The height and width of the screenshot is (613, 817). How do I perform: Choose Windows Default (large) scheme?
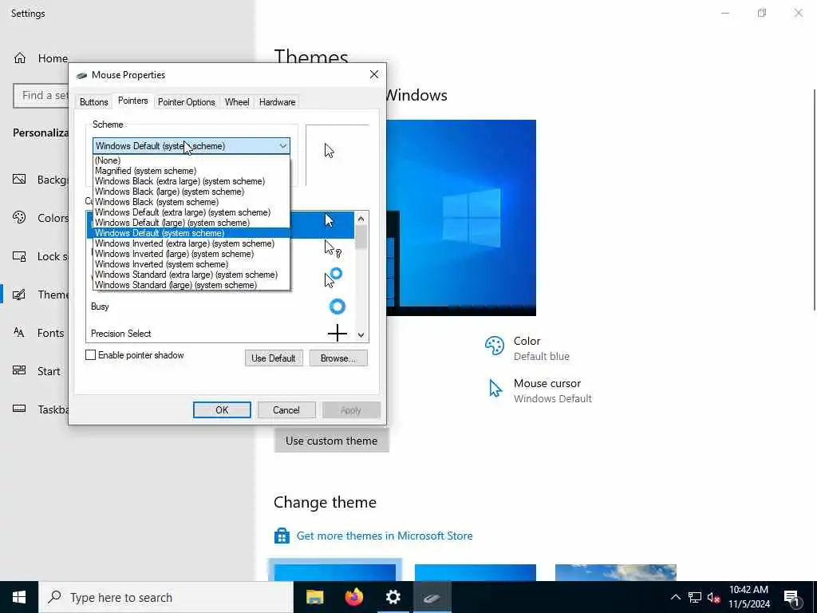point(191,223)
